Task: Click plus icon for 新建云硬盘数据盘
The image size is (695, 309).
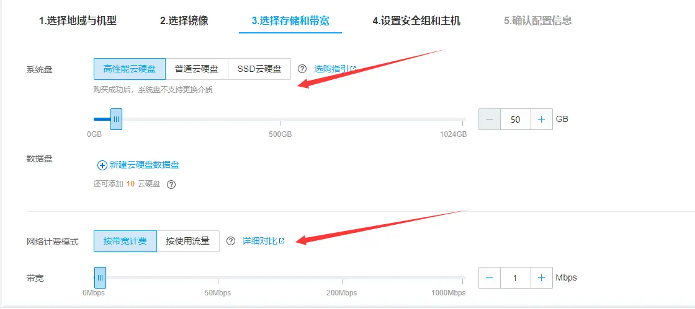Action: (x=102, y=165)
